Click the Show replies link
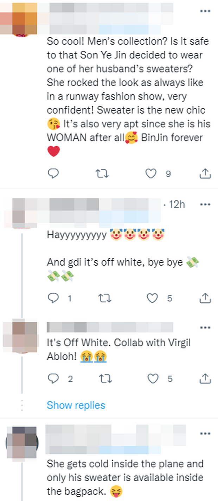Viewport: 218px width, 501px height. (x=76, y=405)
